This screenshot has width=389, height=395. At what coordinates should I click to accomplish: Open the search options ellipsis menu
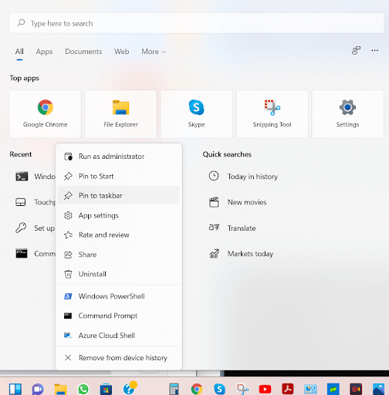[374, 50]
